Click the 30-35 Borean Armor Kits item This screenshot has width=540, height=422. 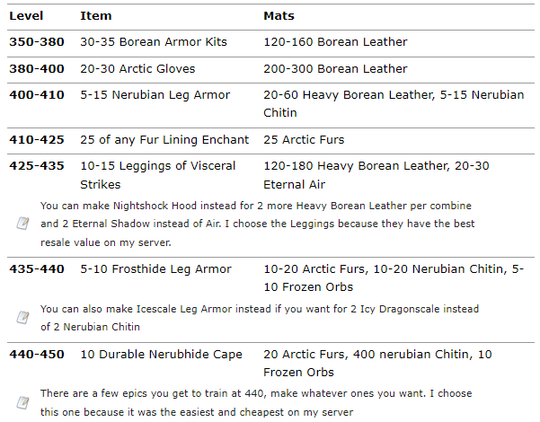pyautogui.click(x=154, y=42)
